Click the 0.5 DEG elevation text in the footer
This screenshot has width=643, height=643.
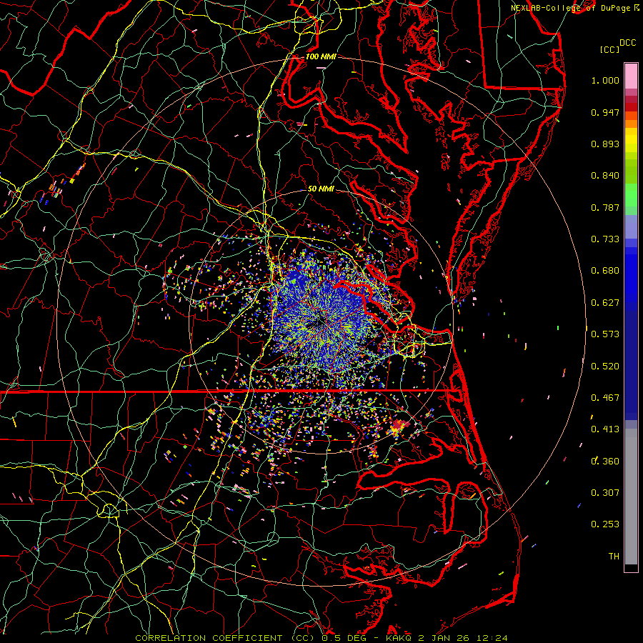(344, 638)
